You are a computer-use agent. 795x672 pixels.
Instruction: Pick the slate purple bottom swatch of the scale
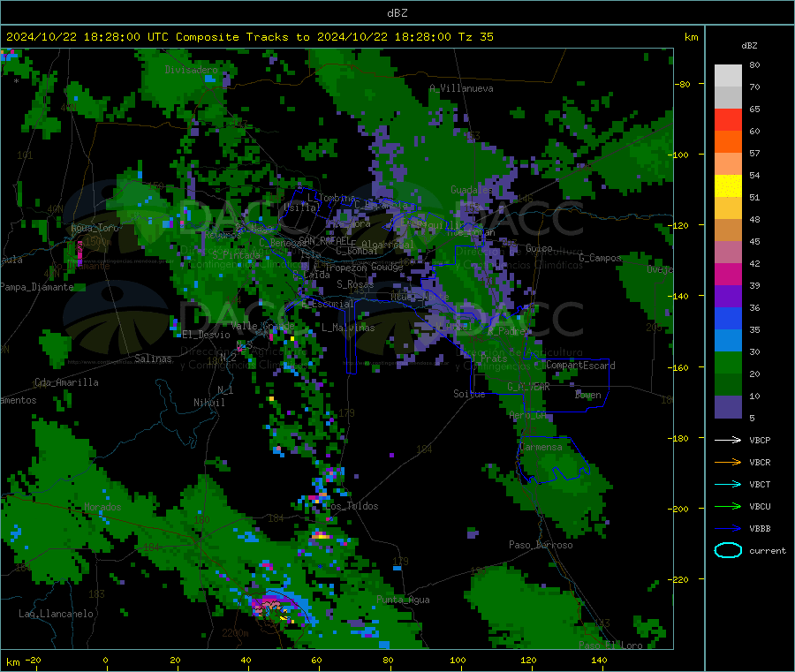[728, 407]
